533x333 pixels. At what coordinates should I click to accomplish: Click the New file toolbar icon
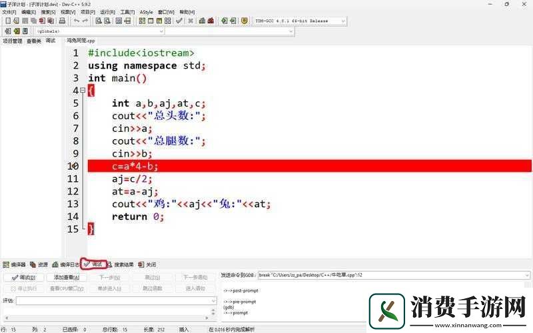[7, 21]
